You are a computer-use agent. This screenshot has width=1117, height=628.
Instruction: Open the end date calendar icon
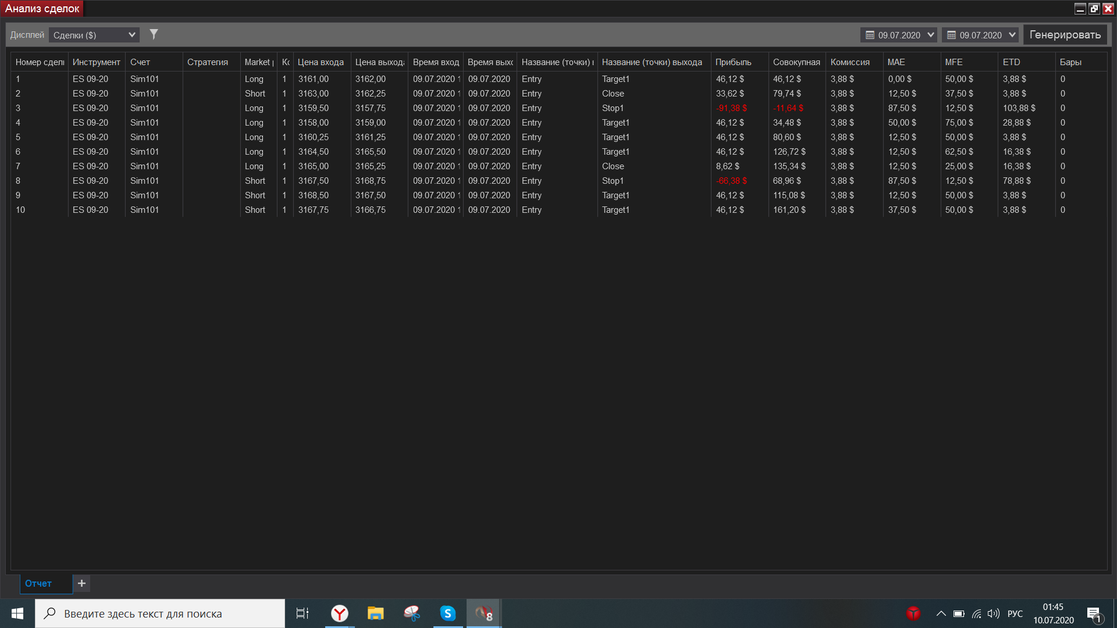pos(951,35)
